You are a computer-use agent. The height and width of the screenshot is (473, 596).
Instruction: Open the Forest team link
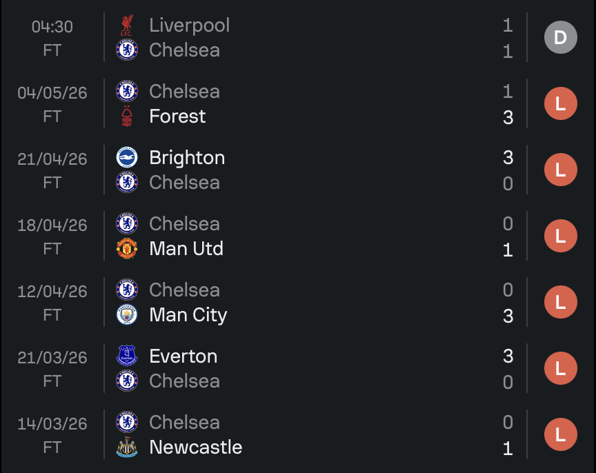tap(177, 117)
